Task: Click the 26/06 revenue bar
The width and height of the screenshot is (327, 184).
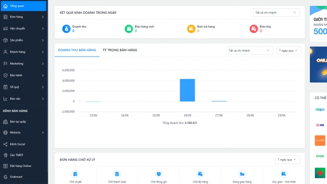Action: pos(187,90)
